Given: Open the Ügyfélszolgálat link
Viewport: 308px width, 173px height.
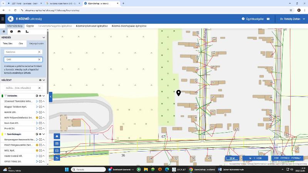Looking at the screenshot, I should (x=253, y=19).
